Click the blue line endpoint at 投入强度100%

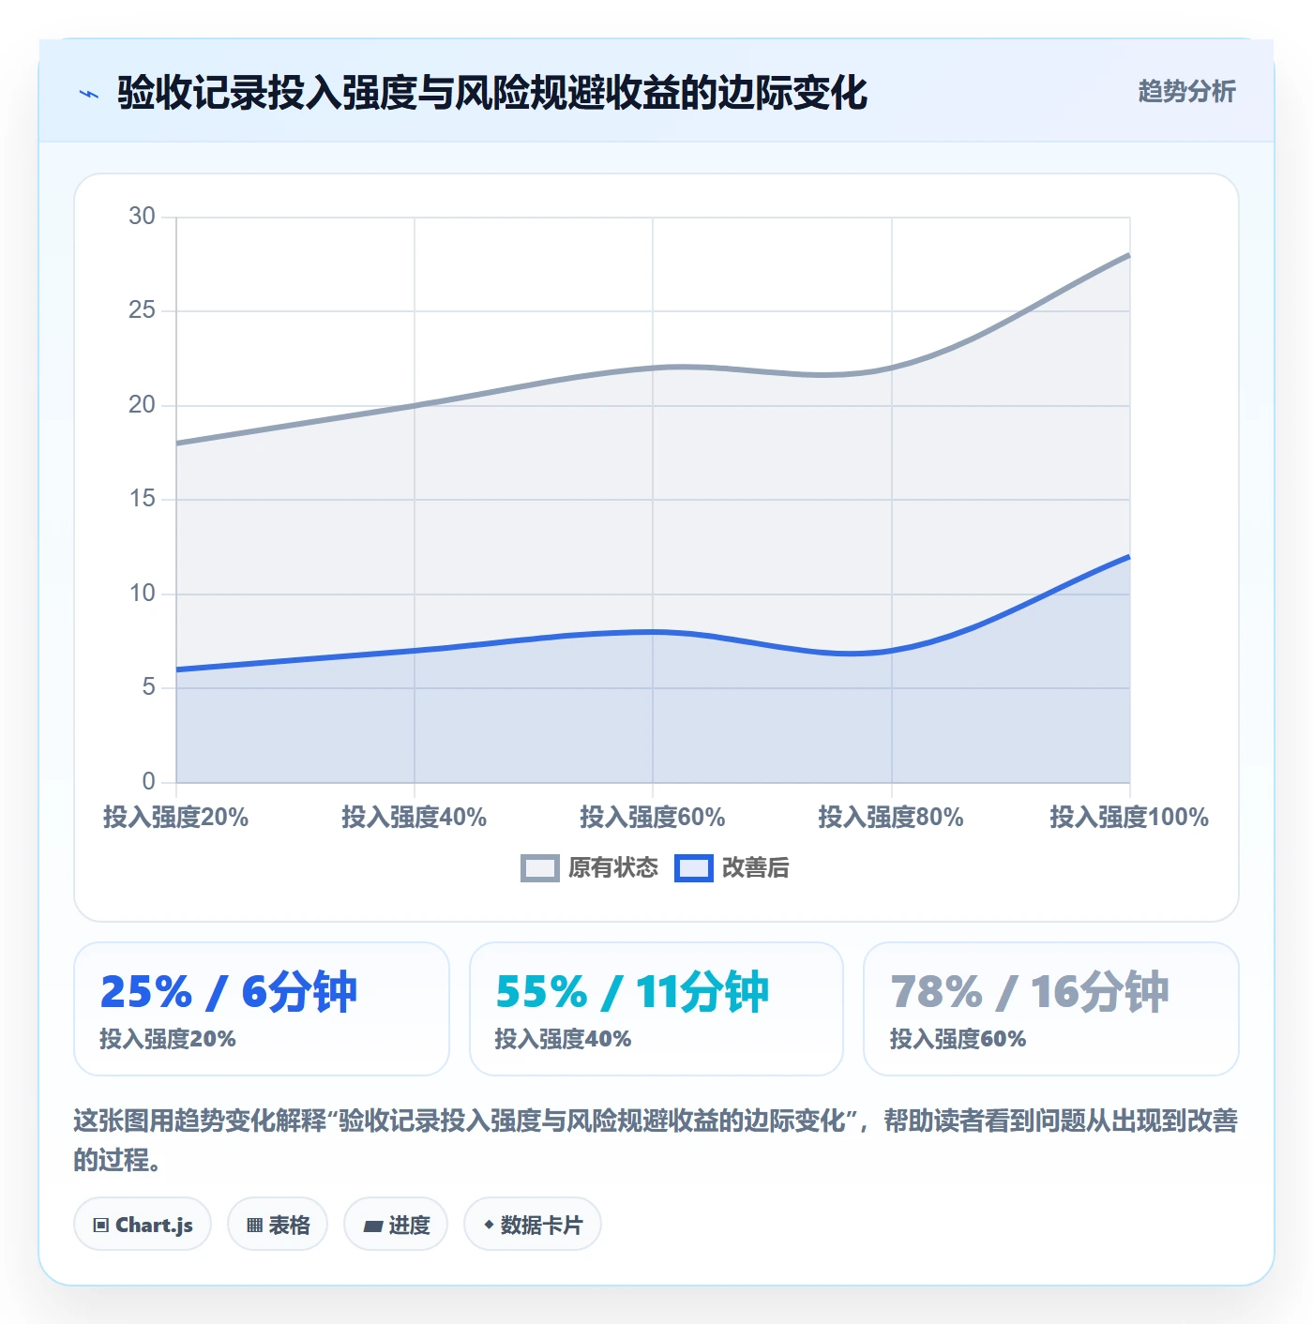[x=1128, y=557]
